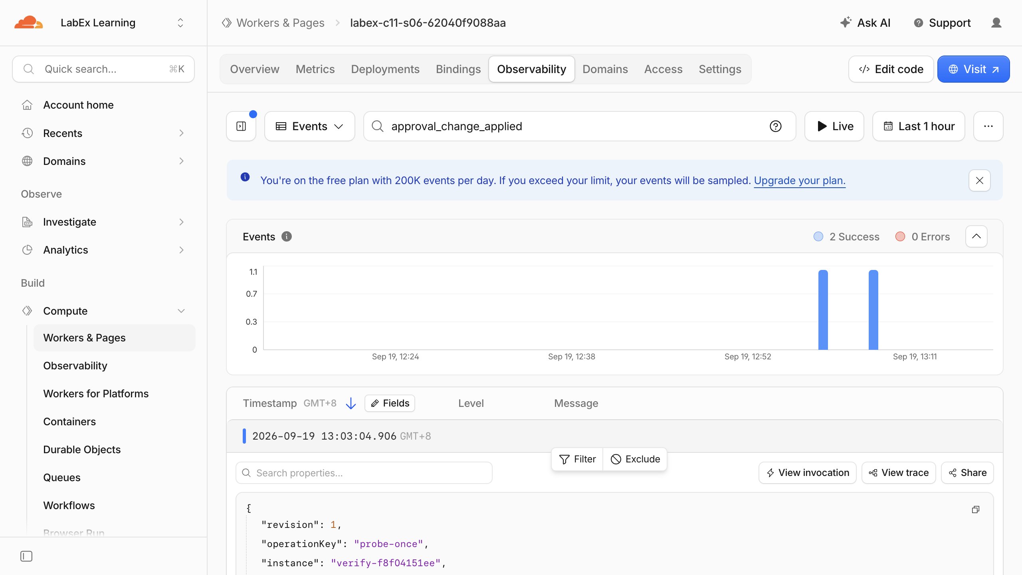Expand the Analytics section chevron

(x=182, y=250)
